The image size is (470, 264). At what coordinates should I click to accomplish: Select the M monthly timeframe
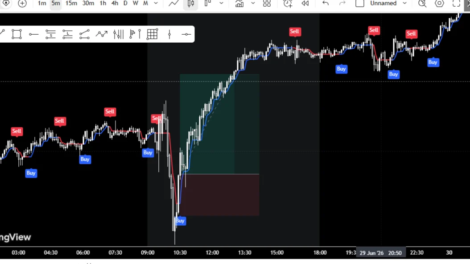click(145, 4)
